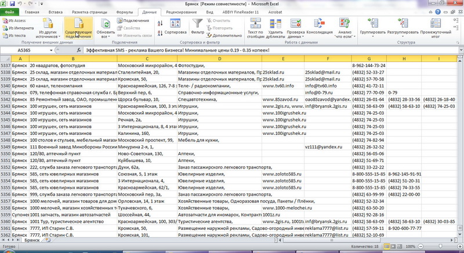
Task: Insert Промежуточный итог subtotal
Action: (436, 28)
